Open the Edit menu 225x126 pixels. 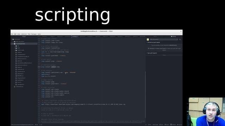click(x=15, y=34)
